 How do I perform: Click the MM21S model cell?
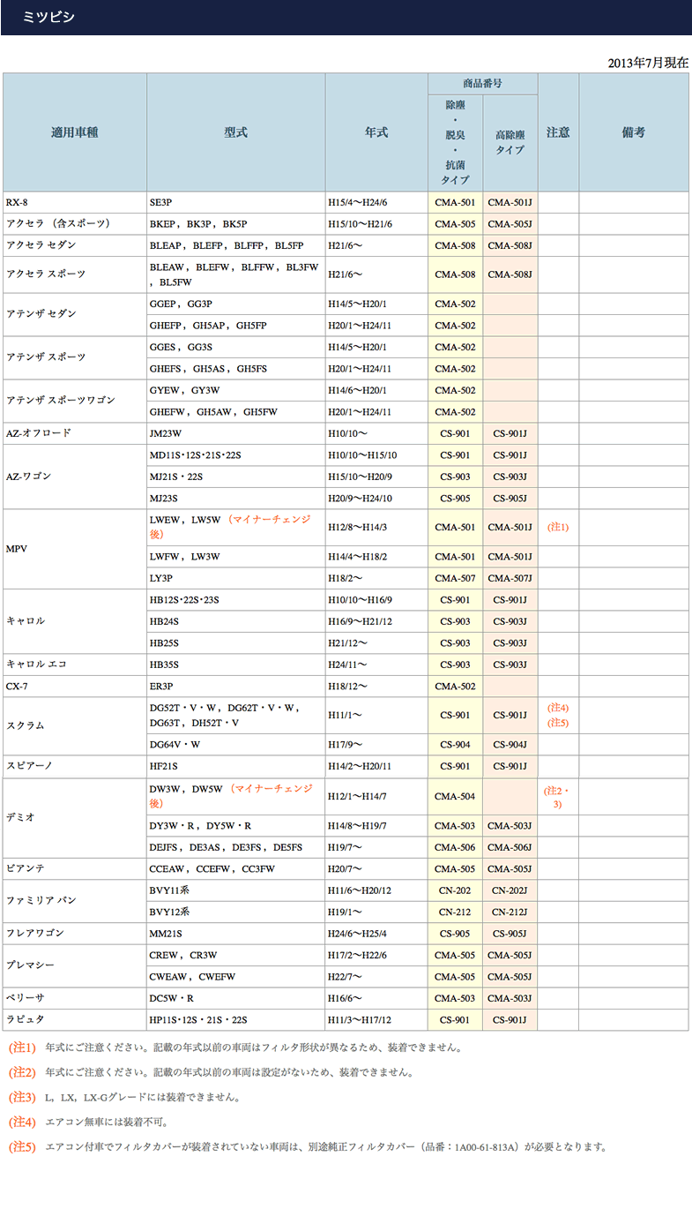[236, 933]
